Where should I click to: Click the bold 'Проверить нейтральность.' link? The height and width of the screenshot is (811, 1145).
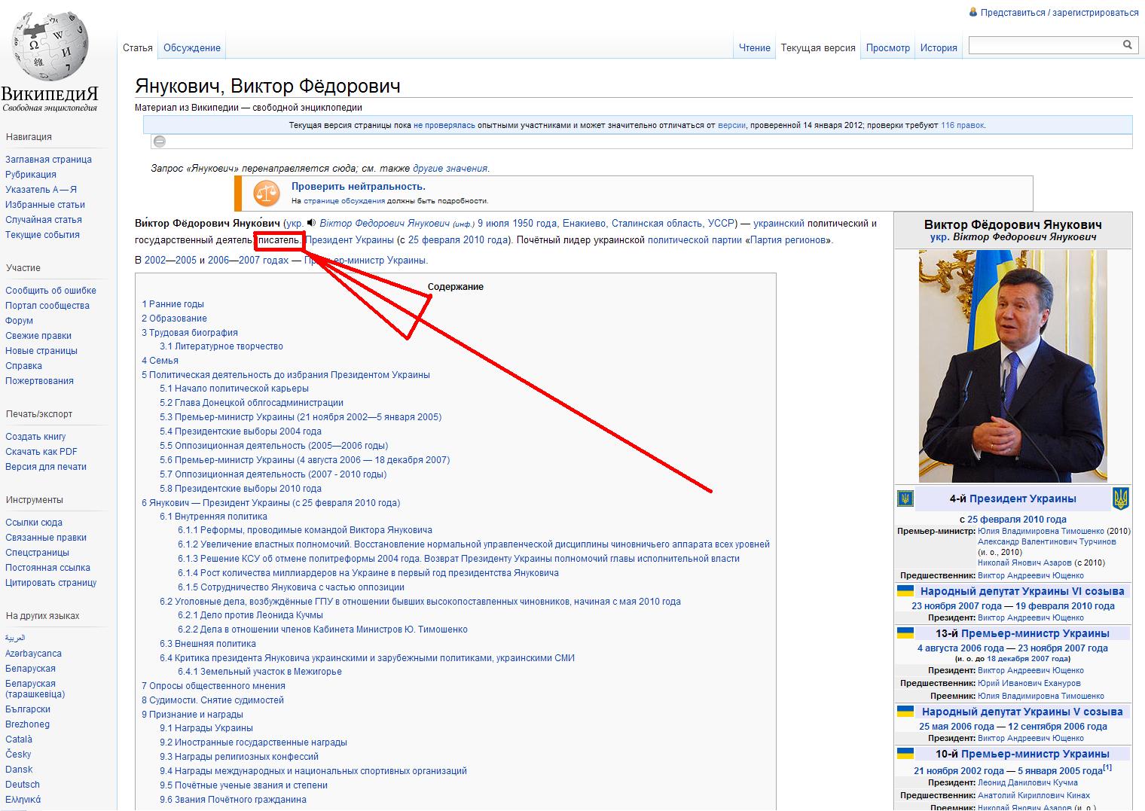359,186
